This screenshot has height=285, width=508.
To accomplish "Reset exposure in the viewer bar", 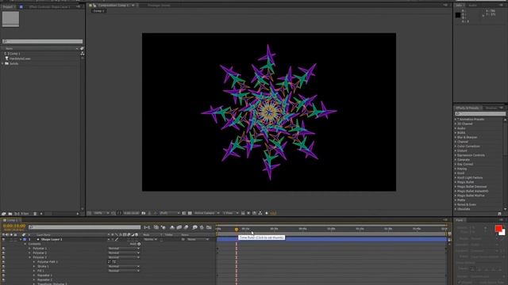I will (x=267, y=213).
